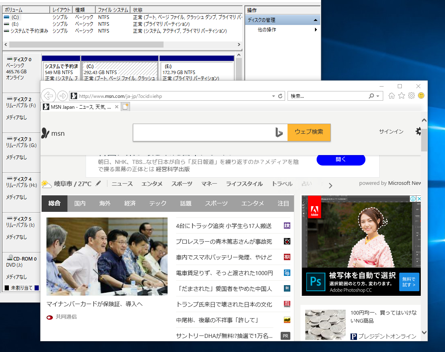This screenshot has width=445, height=352.
Task: Click the ファイル システム column header
Action: click(x=113, y=10)
